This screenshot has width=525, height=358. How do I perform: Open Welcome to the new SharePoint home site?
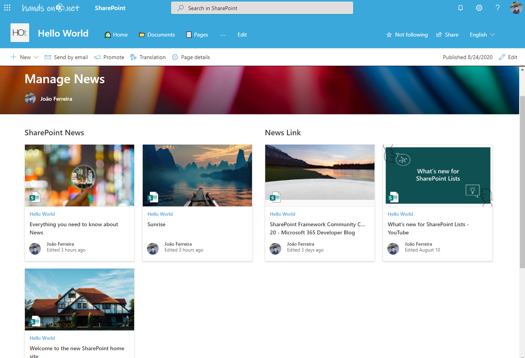(77, 351)
